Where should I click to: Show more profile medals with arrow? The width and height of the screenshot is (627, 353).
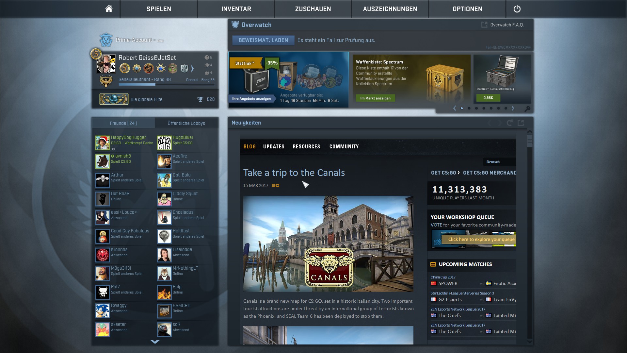(x=192, y=69)
